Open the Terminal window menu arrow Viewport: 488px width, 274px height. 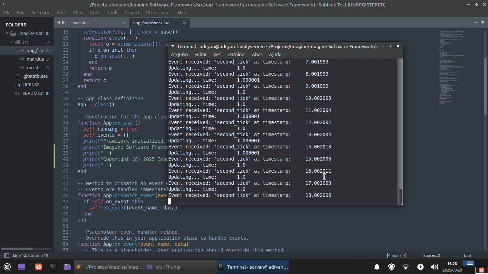(173, 46)
